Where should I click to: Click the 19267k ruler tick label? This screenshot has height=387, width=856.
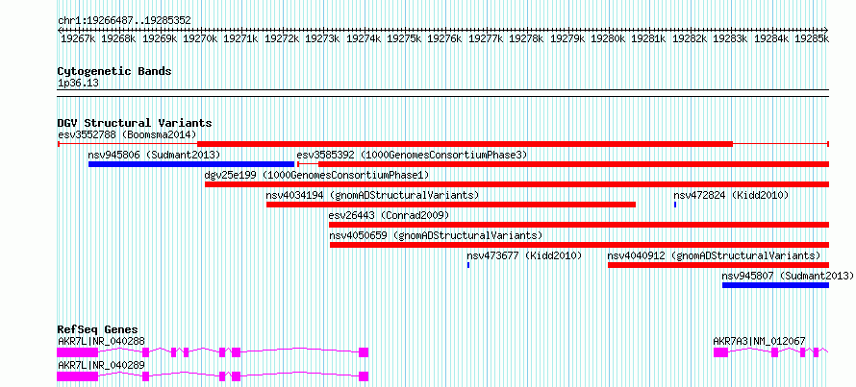pyautogui.click(x=79, y=39)
